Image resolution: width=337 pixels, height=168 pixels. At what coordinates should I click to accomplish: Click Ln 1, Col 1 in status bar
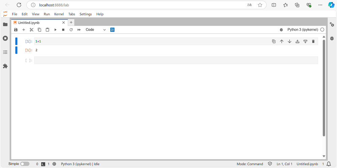[284, 164]
